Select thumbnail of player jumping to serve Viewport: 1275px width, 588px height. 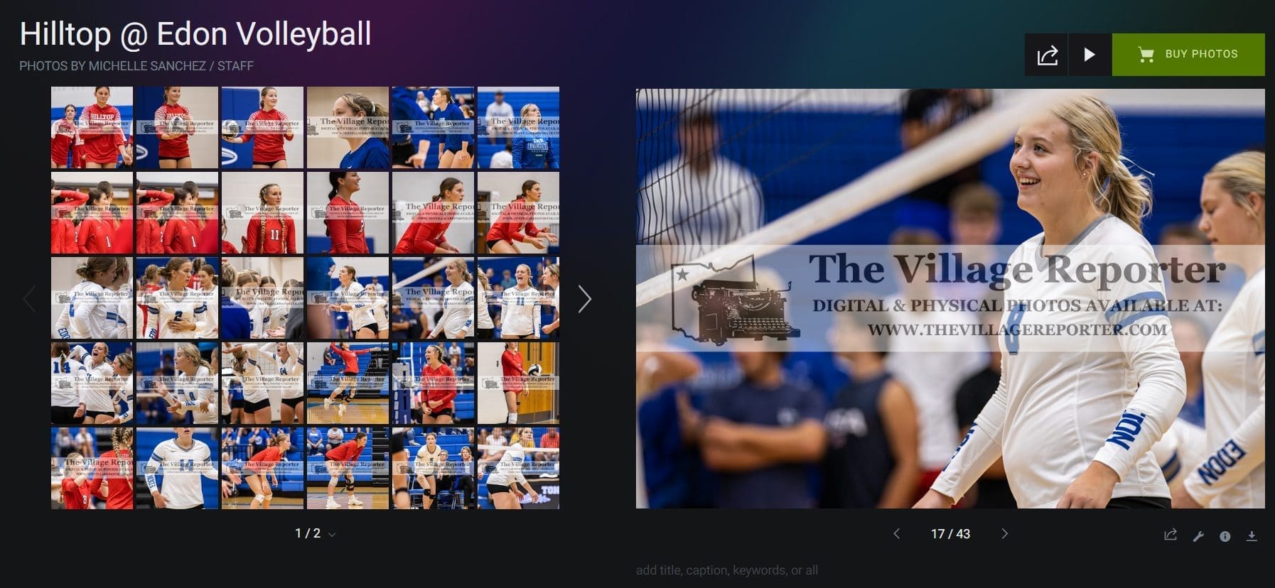(348, 383)
